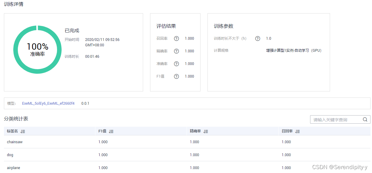Click the 开始时间 label
This screenshot has height=173, width=372.
point(72,40)
